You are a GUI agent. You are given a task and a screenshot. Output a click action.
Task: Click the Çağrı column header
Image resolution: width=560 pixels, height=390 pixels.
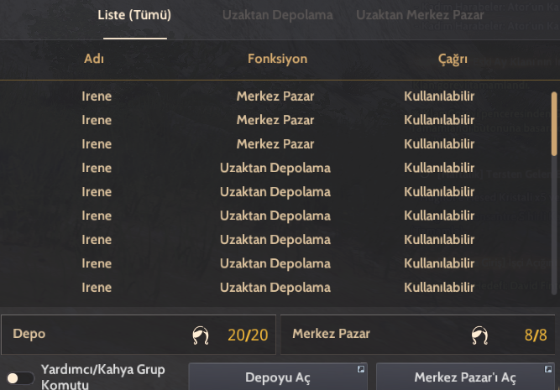click(x=453, y=60)
